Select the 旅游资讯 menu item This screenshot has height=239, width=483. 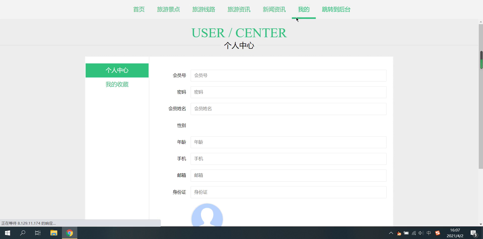(x=239, y=10)
